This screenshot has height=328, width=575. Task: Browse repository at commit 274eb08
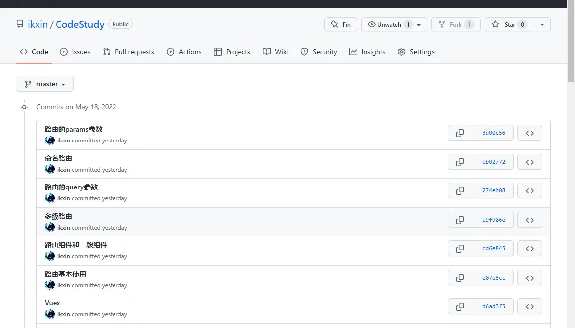pos(530,191)
